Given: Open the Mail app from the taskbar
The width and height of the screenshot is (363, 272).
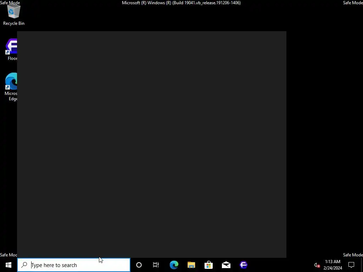Looking at the screenshot, I should [x=226, y=265].
